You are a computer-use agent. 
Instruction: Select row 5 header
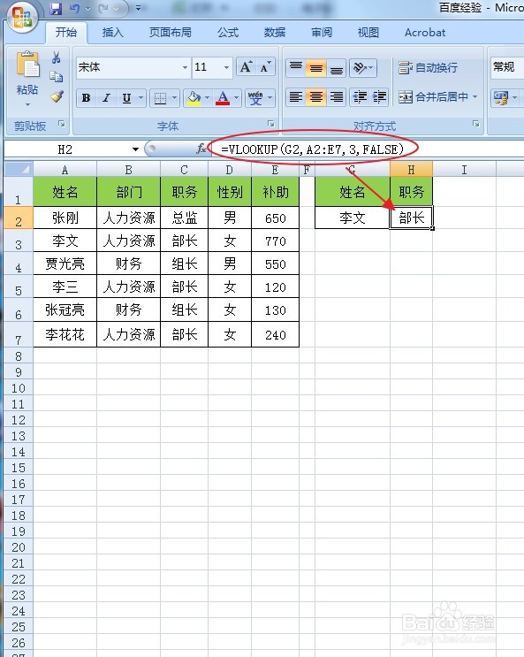tap(19, 287)
